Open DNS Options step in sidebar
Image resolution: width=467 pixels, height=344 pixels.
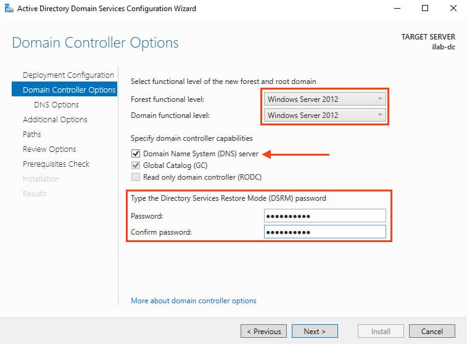[x=56, y=105]
